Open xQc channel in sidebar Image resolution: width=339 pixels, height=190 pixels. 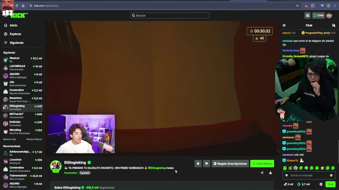point(23,84)
